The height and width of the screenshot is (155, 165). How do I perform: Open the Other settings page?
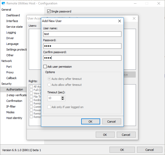coord(10,55)
